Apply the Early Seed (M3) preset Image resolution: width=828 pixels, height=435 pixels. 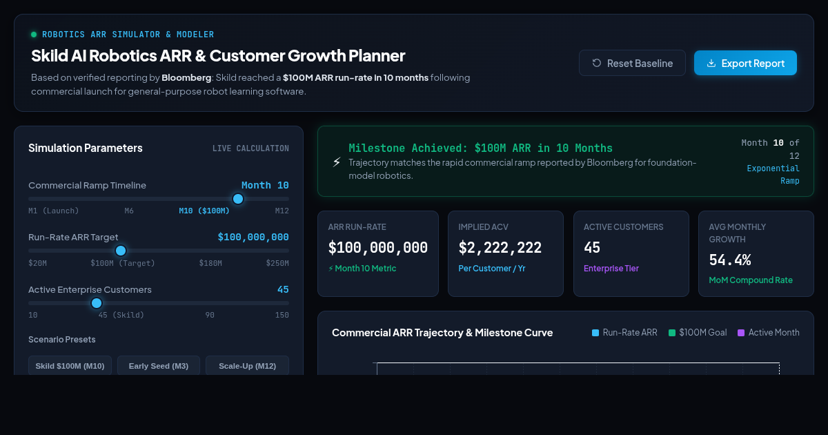point(159,365)
